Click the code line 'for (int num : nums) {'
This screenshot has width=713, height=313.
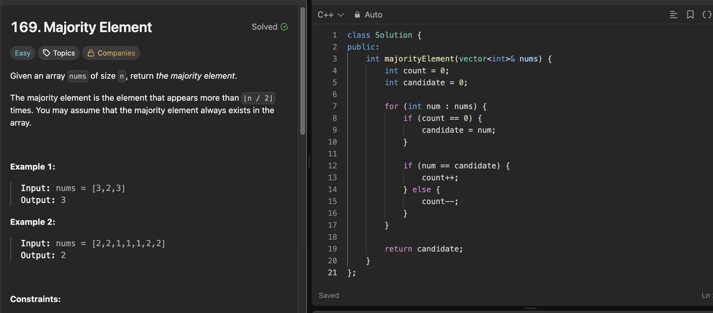[436, 106]
